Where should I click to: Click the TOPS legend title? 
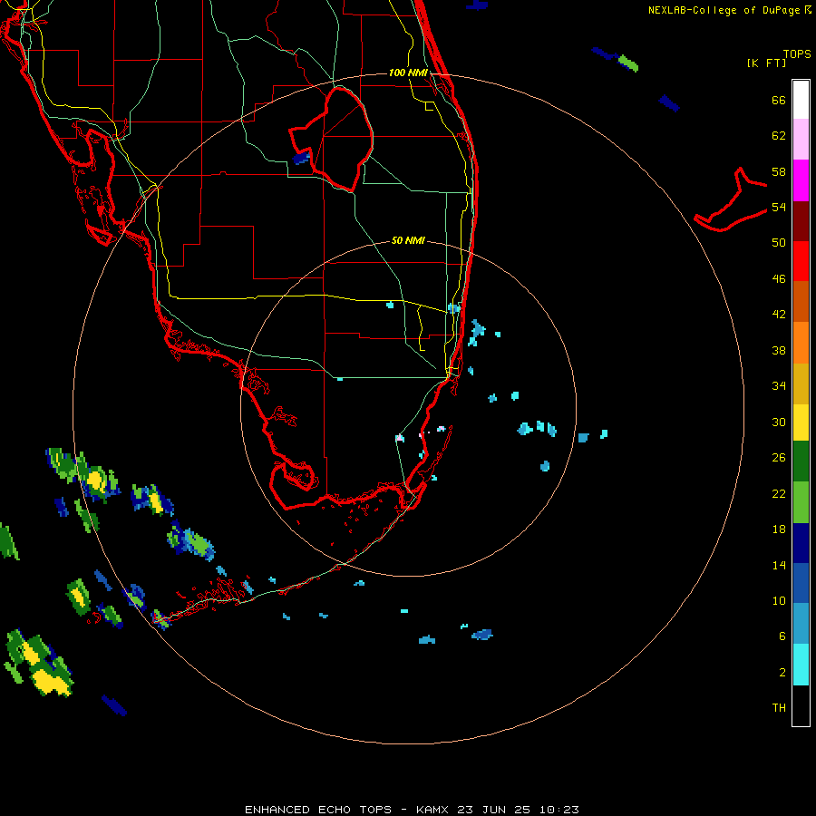point(797,53)
